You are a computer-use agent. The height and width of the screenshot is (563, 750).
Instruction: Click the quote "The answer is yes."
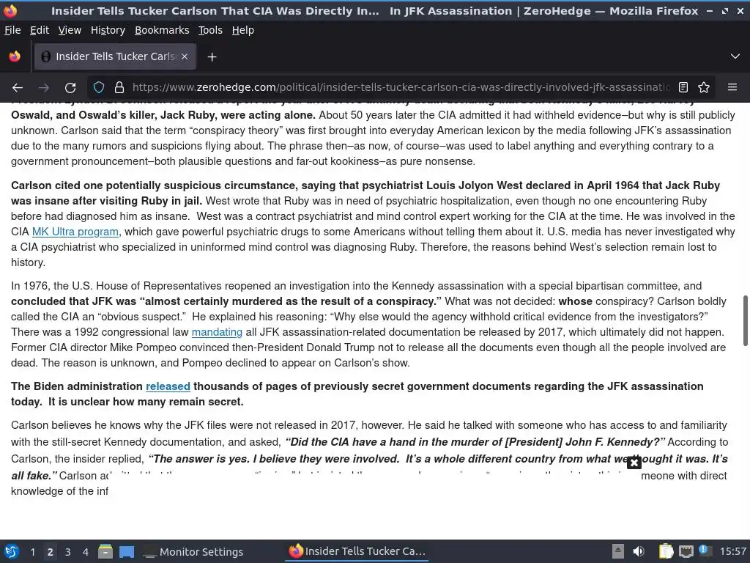tap(199, 459)
